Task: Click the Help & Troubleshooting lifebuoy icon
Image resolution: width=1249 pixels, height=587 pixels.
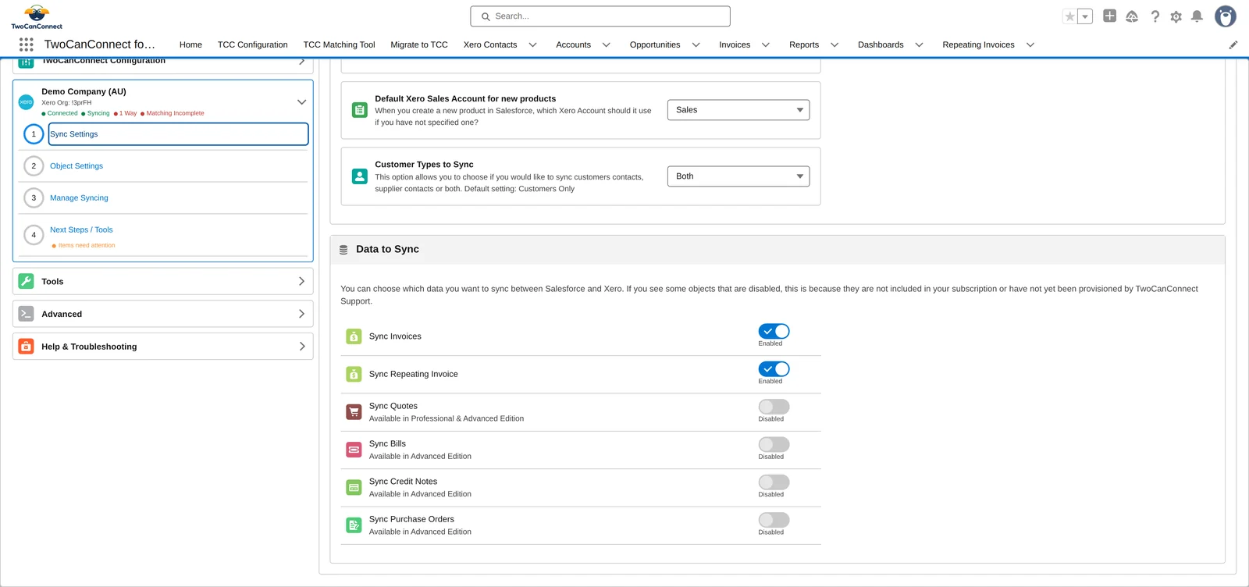Action: coord(26,347)
